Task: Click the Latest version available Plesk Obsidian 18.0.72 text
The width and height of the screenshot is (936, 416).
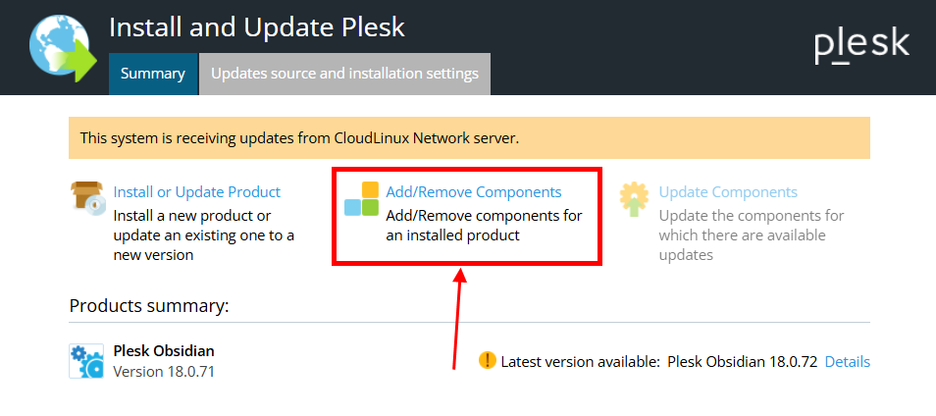Action: pos(659,362)
